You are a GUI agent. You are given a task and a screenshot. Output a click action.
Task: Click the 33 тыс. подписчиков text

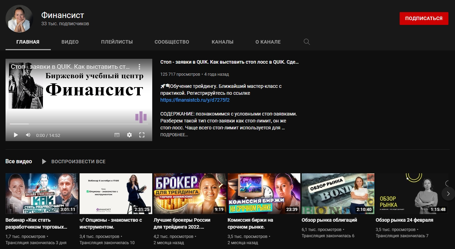click(x=65, y=24)
